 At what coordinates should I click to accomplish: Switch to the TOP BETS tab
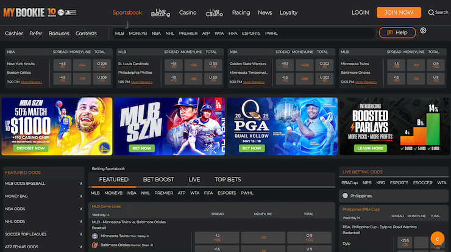227,179
